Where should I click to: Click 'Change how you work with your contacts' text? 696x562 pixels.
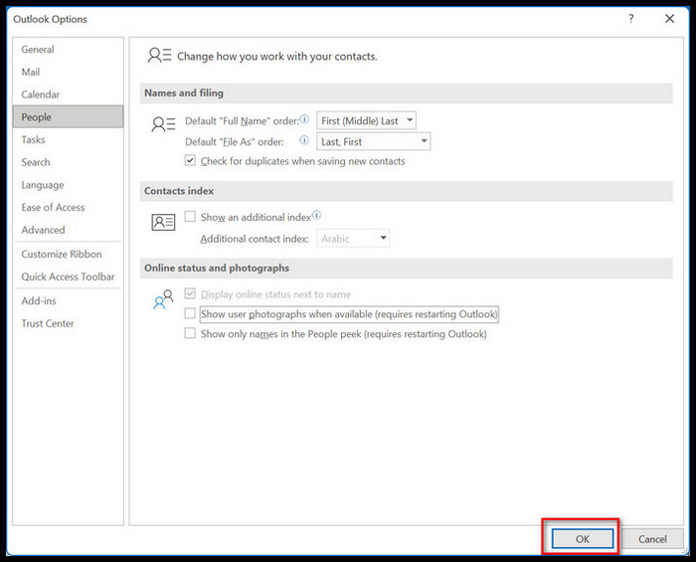pyautogui.click(x=277, y=57)
